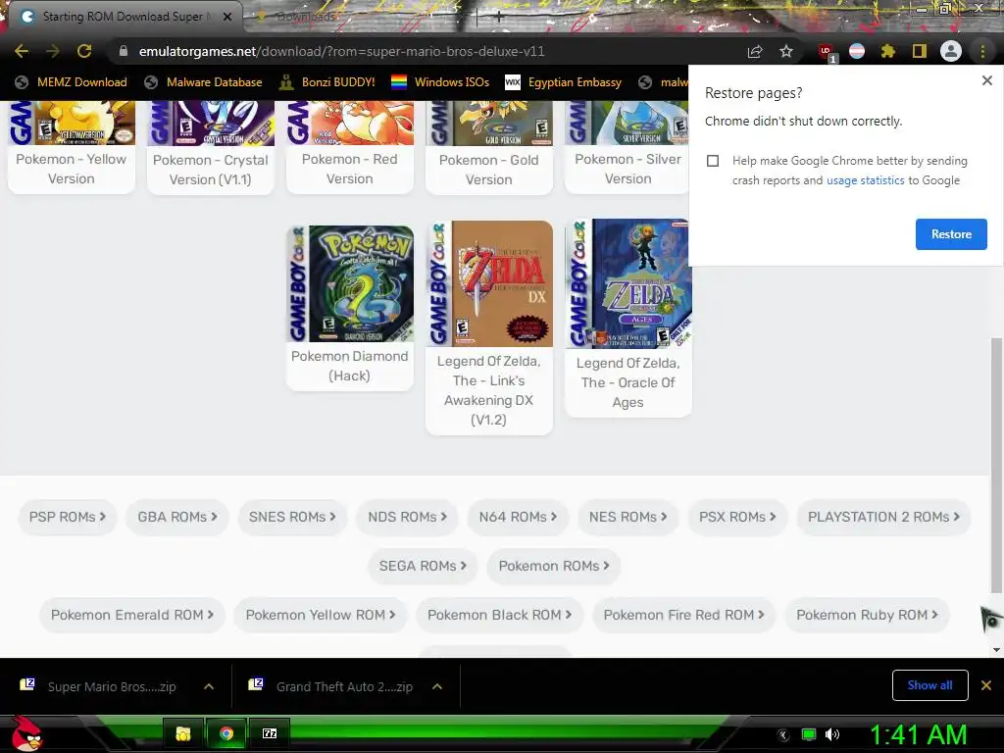Open the Chrome profile avatar

pos(951,51)
